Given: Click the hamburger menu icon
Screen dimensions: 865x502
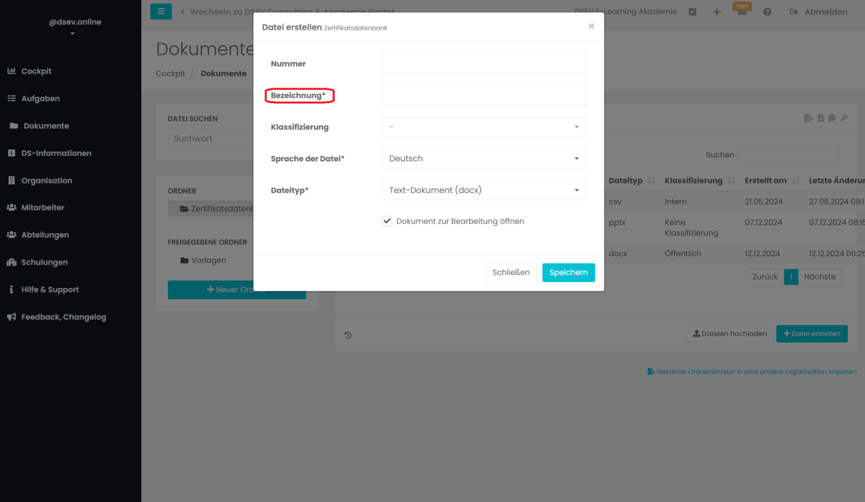Looking at the screenshot, I should tap(161, 12).
